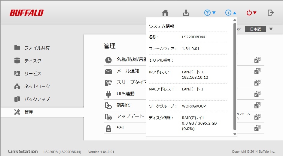This screenshot has height=156, width=283.
Task: Open settings popup icon in SSL row
Action: 257,128
